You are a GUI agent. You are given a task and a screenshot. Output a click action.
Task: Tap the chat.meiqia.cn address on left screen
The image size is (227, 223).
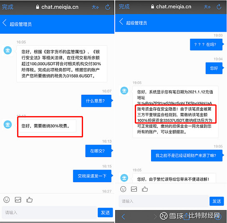pos(60,7)
